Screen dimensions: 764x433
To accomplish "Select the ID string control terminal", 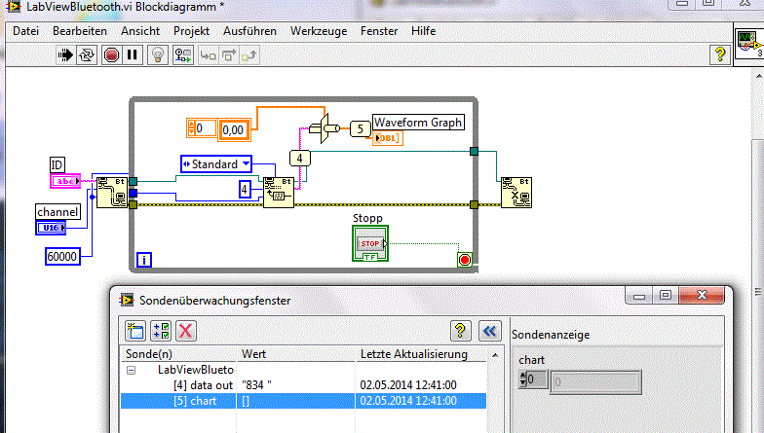I will pos(65,181).
